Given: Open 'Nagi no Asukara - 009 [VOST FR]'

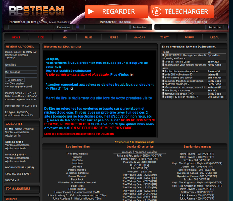Looking at the screenshot, I should click(197, 170).
